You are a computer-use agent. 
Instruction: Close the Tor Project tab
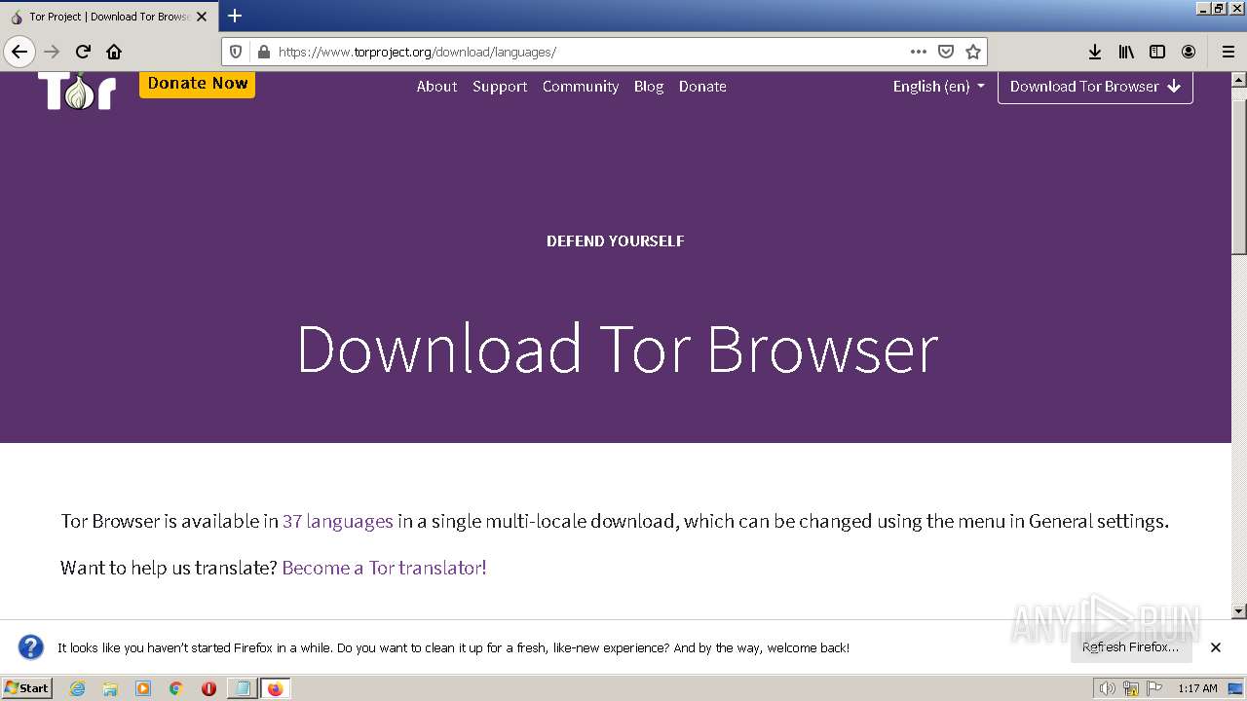click(202, 17)
